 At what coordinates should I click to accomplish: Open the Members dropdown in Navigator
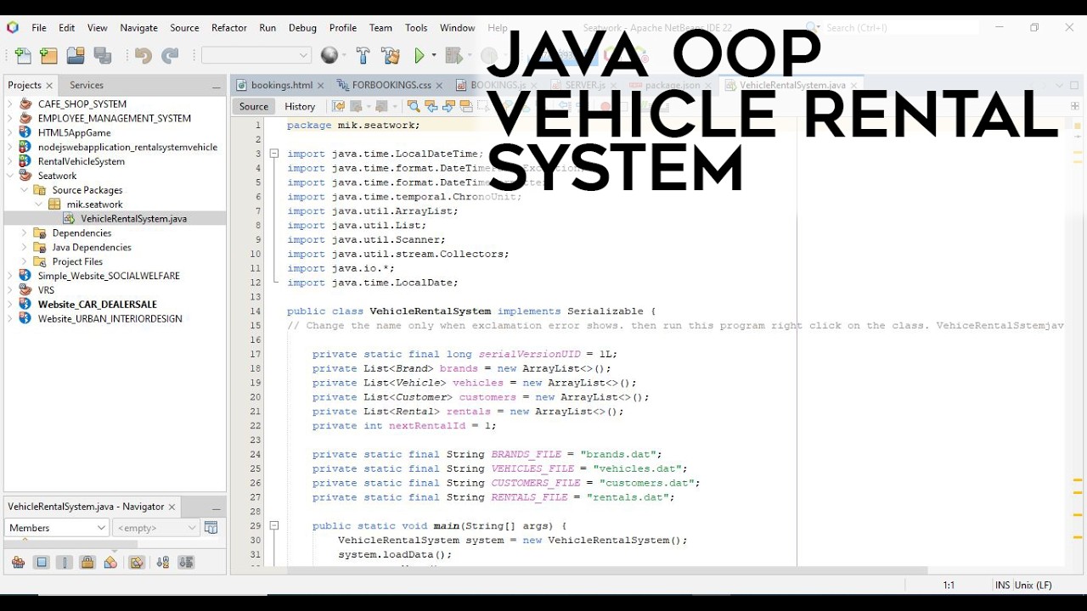tap(58, 528)
